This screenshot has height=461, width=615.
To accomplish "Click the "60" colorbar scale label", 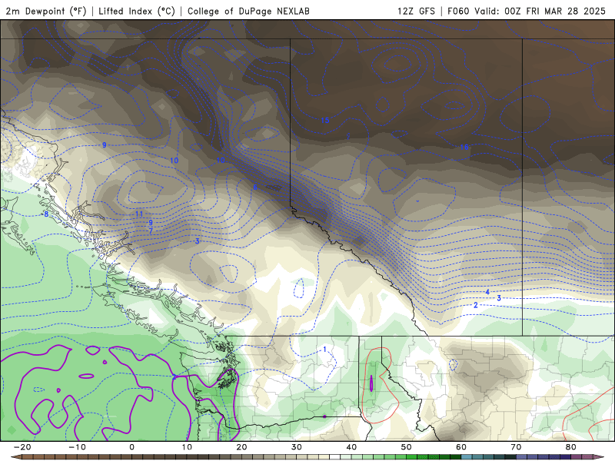I will coord(461,447).
